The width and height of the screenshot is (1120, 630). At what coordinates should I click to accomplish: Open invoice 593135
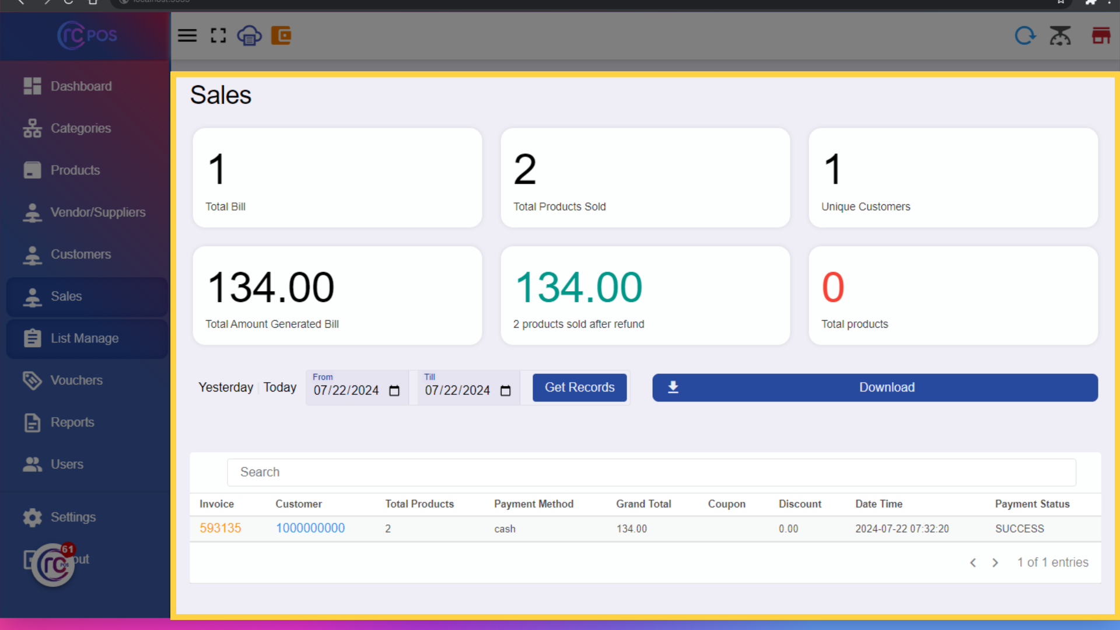(220, 528)
